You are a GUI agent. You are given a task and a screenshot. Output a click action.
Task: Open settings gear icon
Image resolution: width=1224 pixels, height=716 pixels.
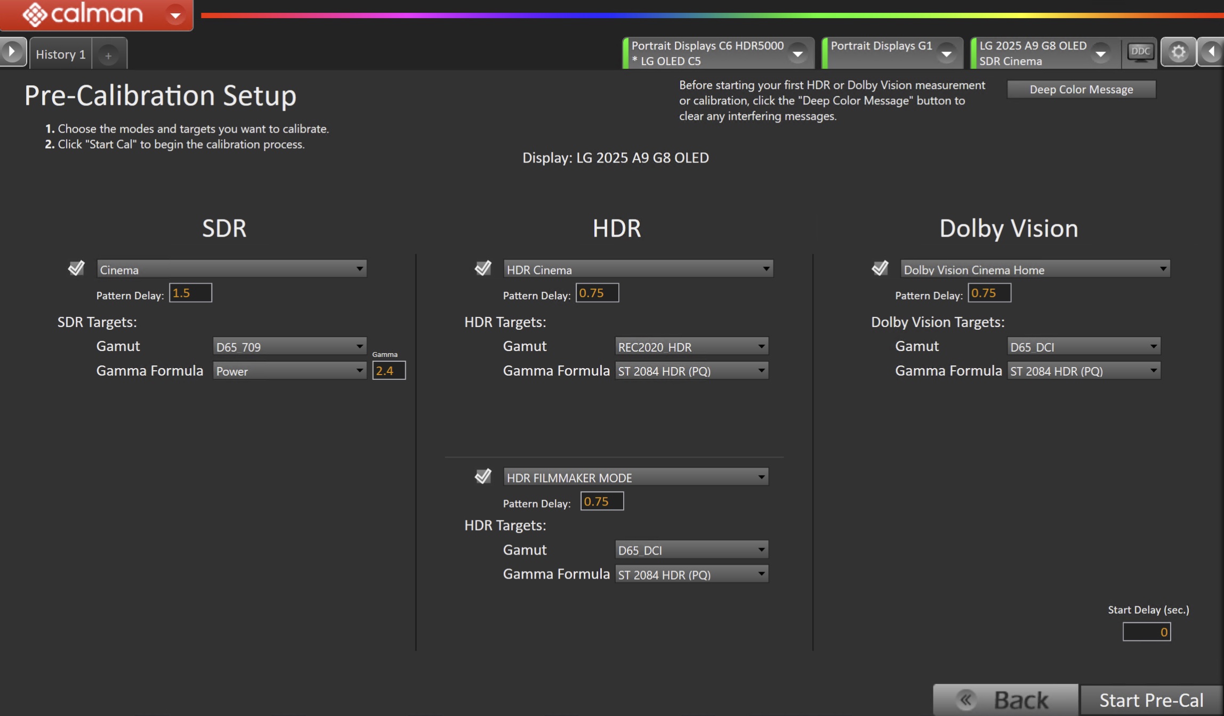click(x=1178, y=52)
